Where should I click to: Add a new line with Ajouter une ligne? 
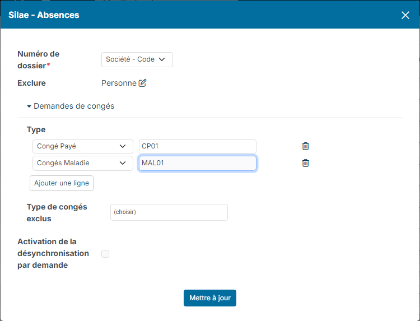[x=62, y=183]
